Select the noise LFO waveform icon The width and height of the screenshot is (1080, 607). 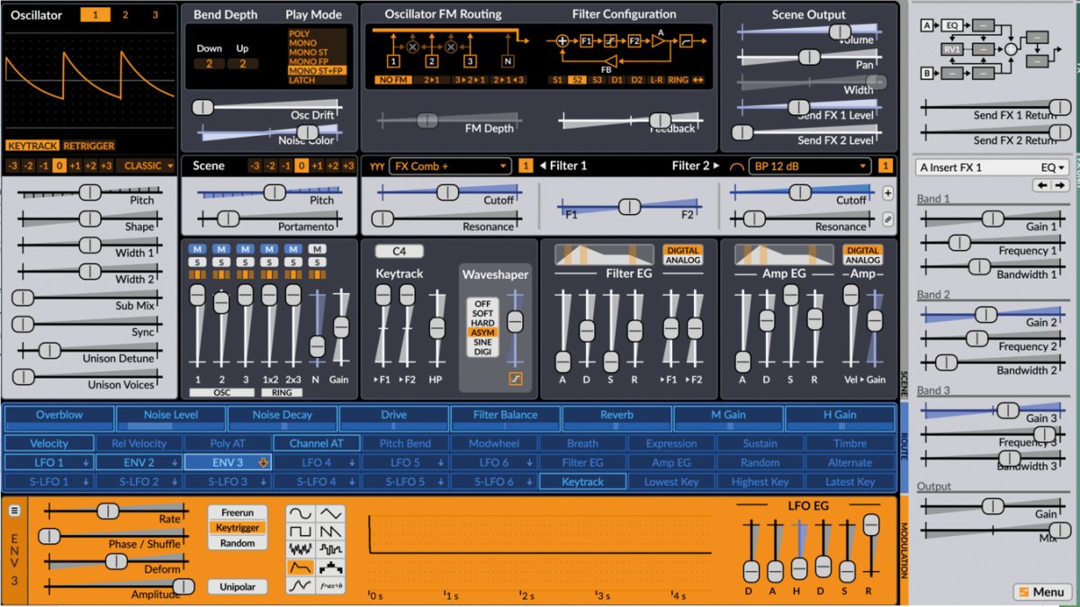click(300, 549)
